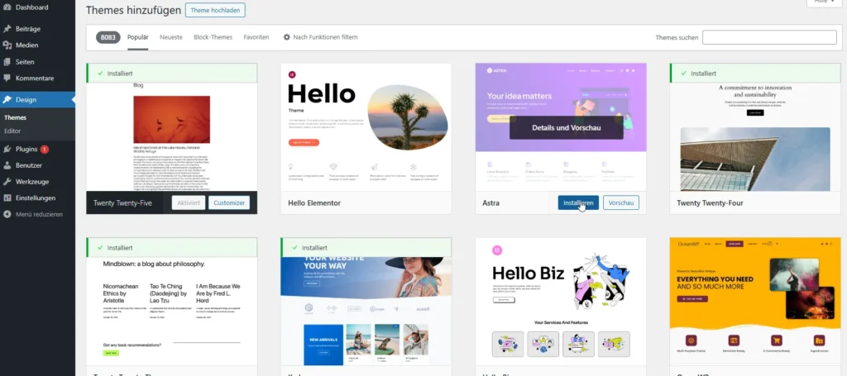
Task: Open Customizer for Twenty Twenty-Five
Action: tap(229, 202)
